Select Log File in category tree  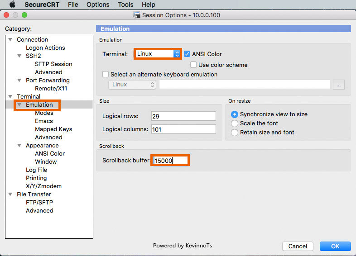[36, 170]
